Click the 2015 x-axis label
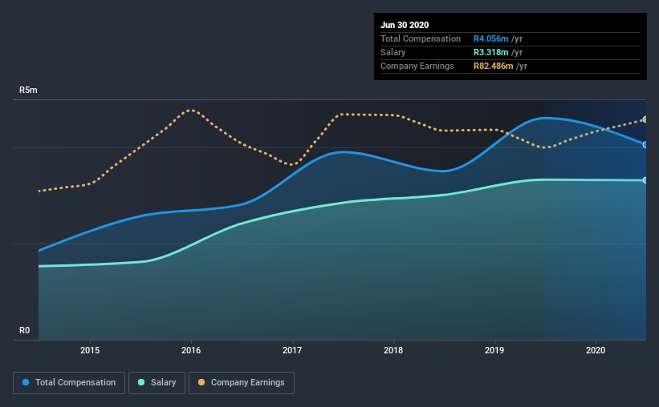Viewport: 659px width, 407px height. [x=90, y=350]
